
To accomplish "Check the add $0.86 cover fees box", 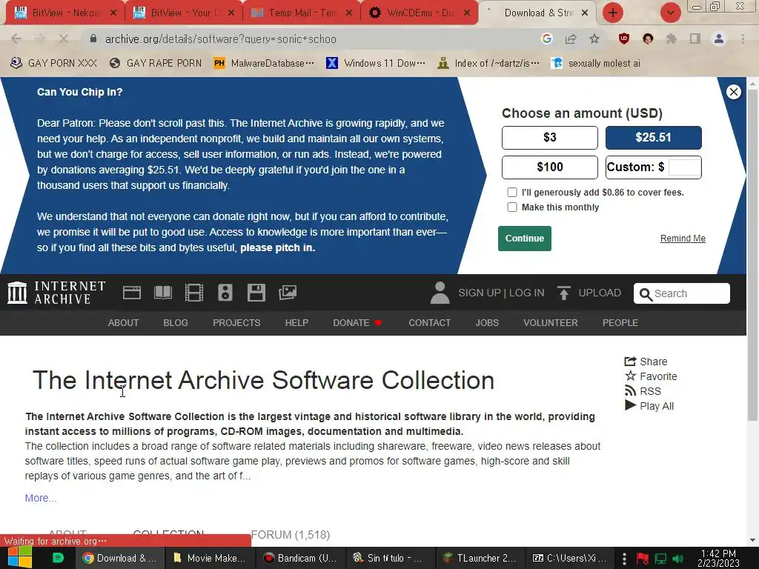I will 511,192.
